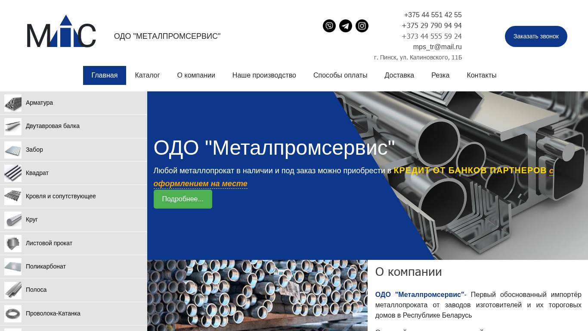
Task: Click bold ОДО "Металпромсервис" text in description
Action: coord(420,295)
